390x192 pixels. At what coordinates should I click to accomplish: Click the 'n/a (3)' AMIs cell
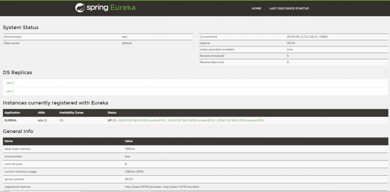tap(42, 120)
